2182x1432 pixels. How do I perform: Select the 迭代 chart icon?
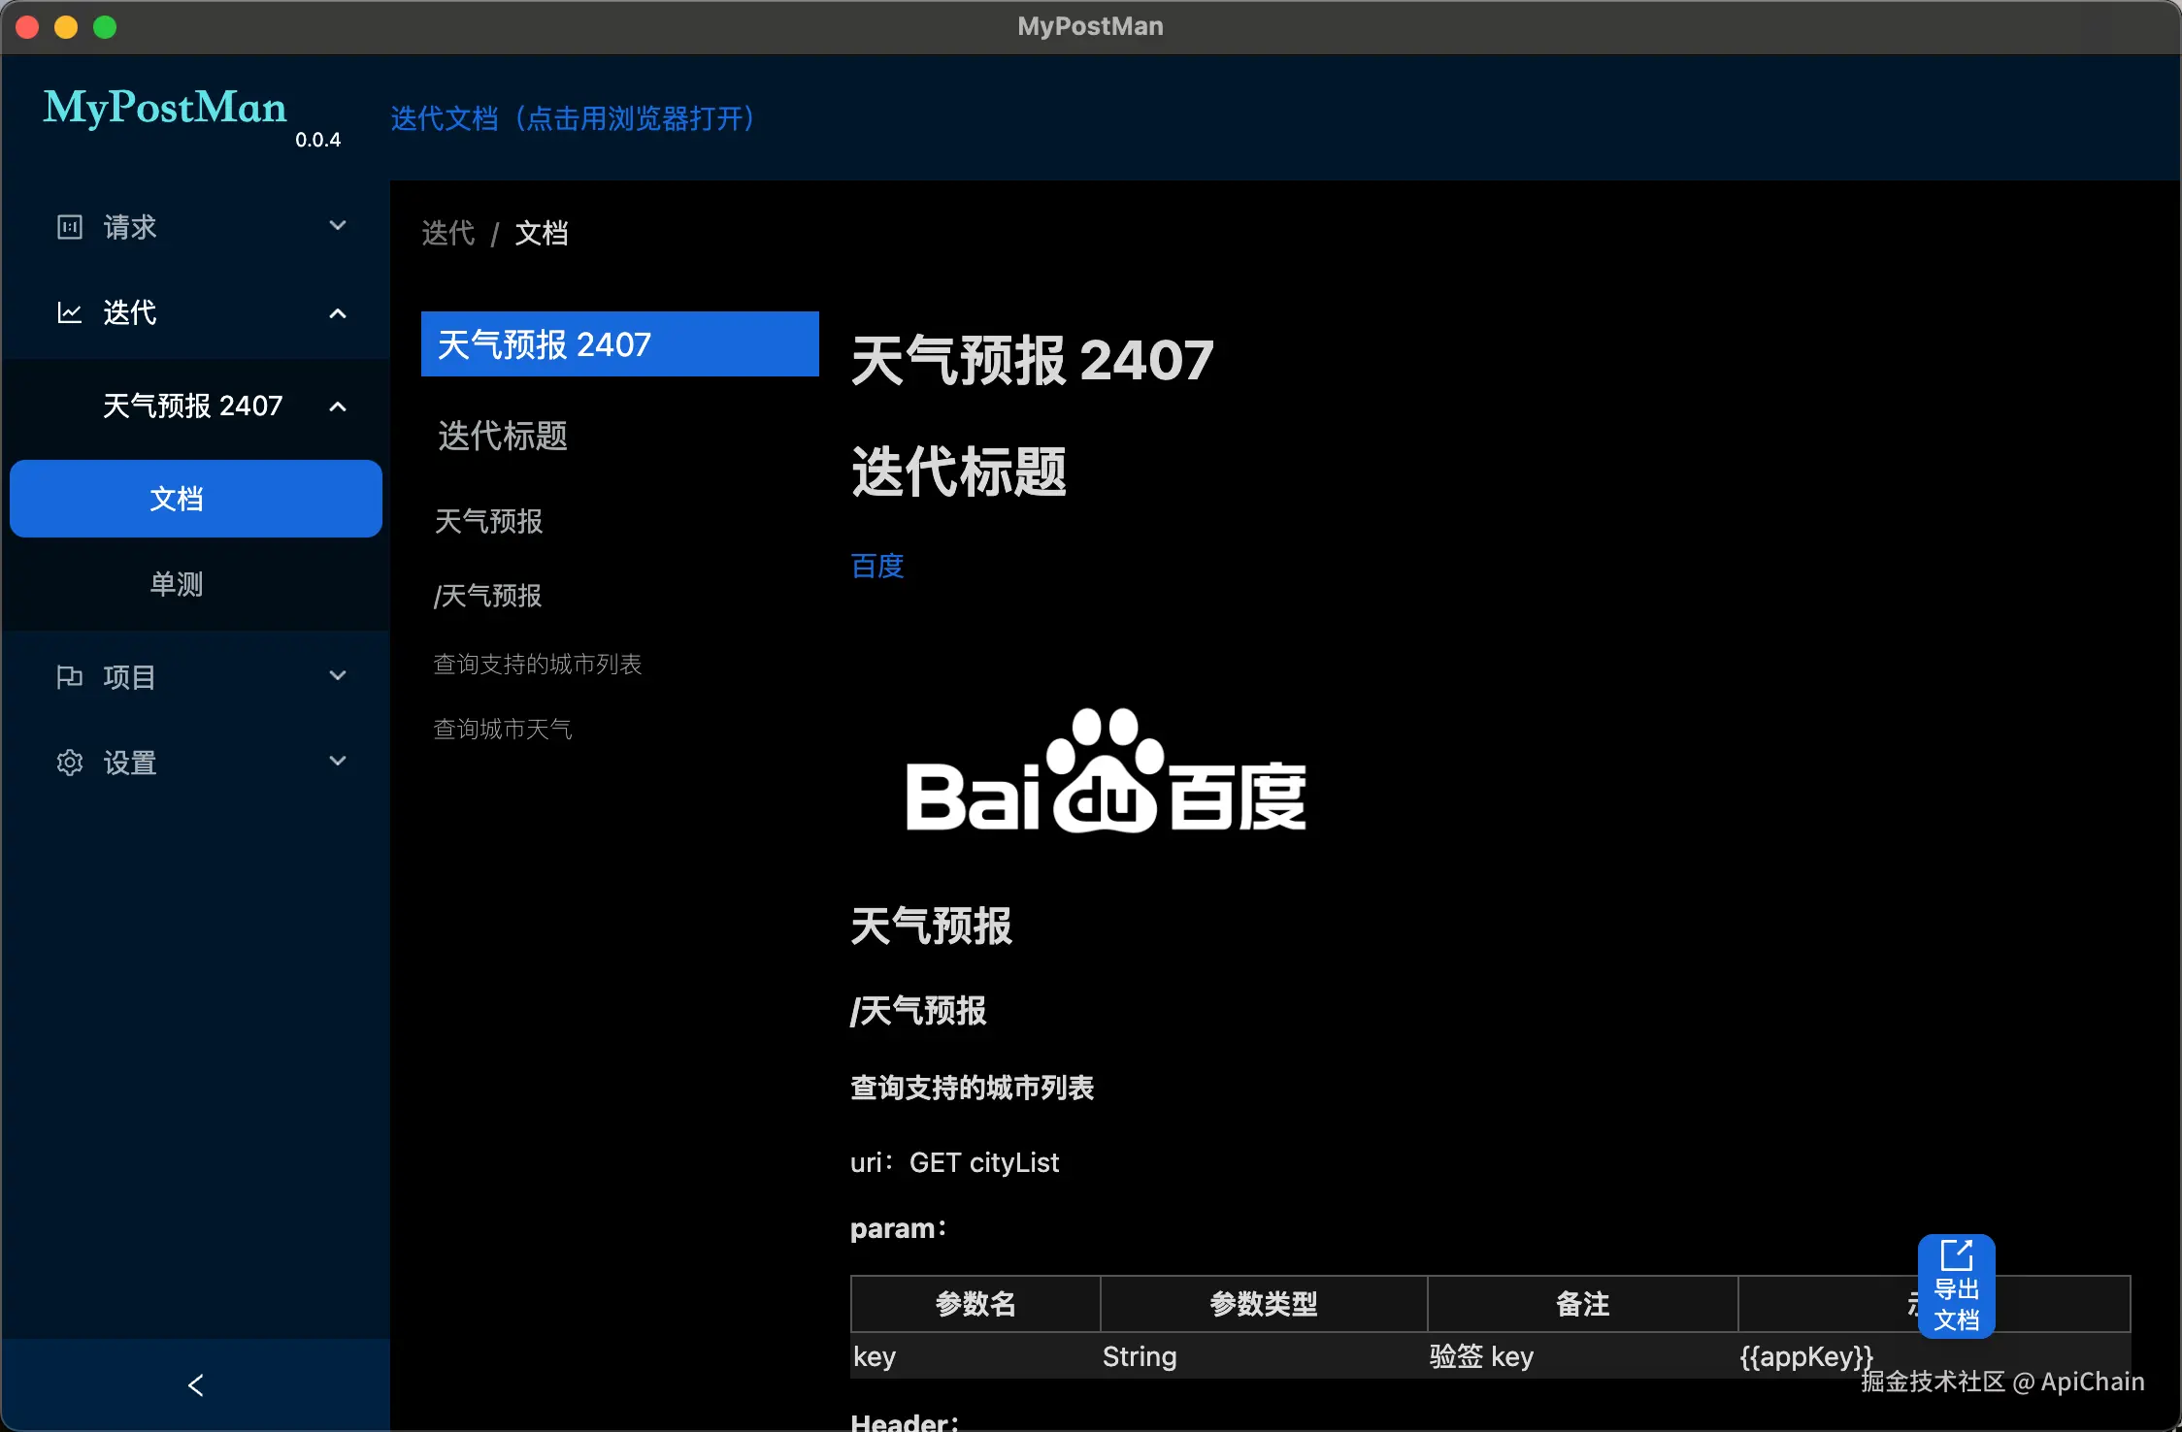tap(69, 312)
